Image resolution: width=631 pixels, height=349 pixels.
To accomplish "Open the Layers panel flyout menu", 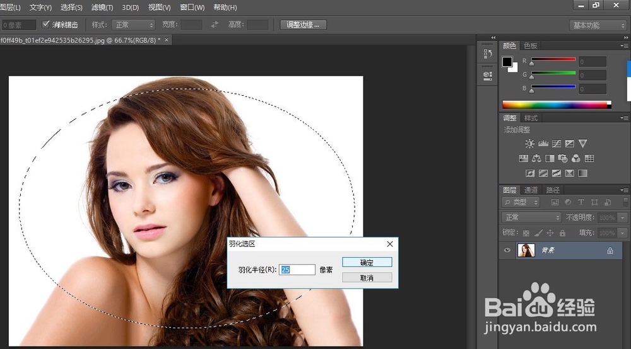I will [624, 190].
